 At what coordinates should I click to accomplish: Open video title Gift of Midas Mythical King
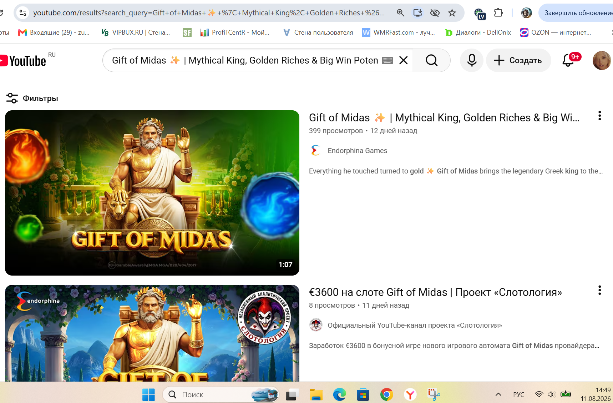click(444, 118)
